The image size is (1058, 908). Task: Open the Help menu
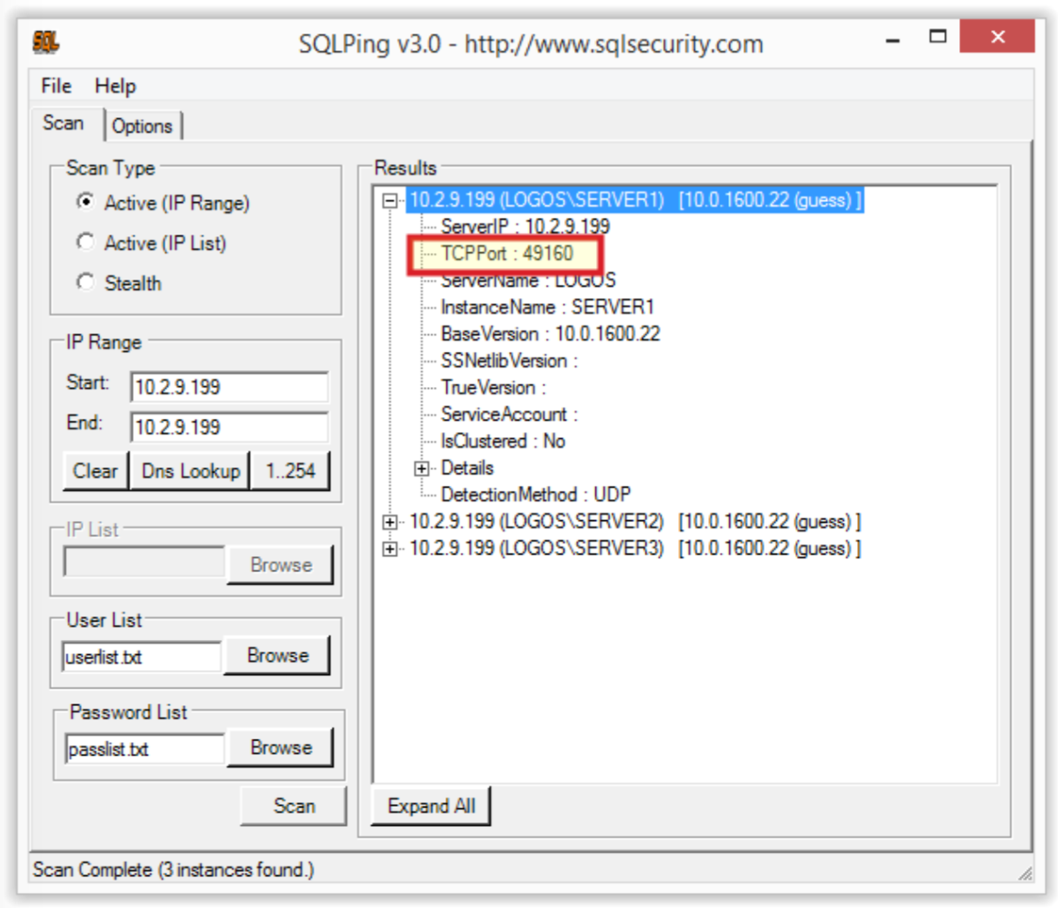point(115,86)
